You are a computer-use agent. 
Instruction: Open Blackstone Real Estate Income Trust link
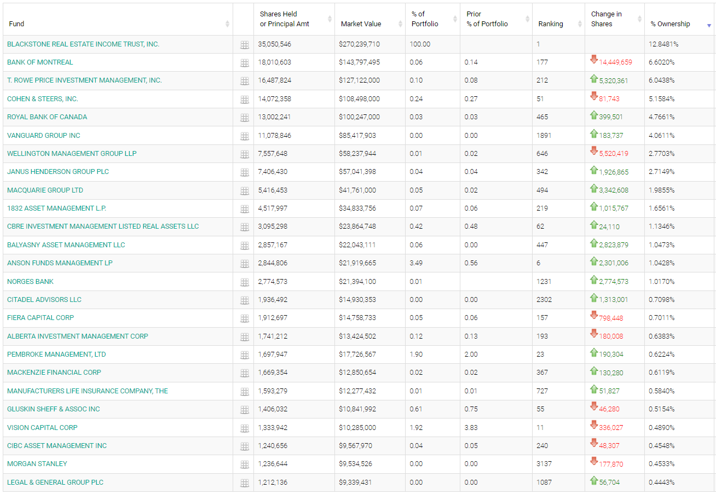(83, 44)
